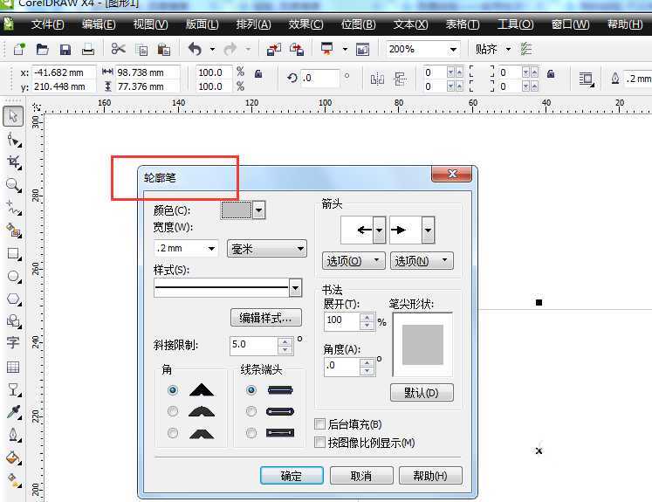Enable the 按图像比例显示 checkbox
This screenshot has width=652, height=502.
[x=320, y=443]
